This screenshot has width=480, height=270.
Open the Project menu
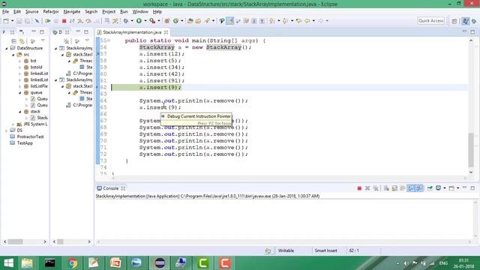pyautogui.click(x=109, y=12)
